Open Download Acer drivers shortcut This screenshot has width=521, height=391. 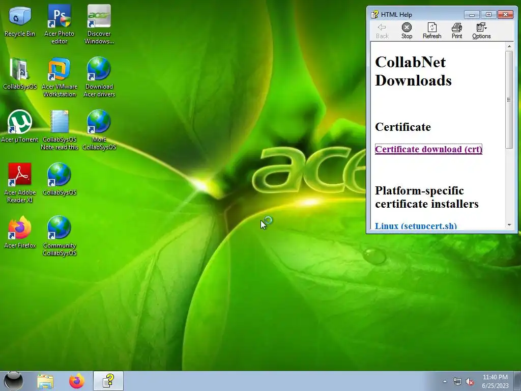(x=99, y=77)
